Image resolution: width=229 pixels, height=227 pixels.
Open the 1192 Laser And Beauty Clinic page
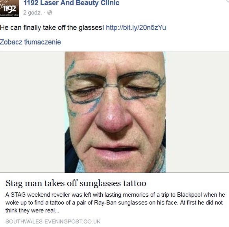click(72, 3)
